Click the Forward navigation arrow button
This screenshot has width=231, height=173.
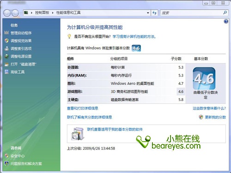click(15, 13)
